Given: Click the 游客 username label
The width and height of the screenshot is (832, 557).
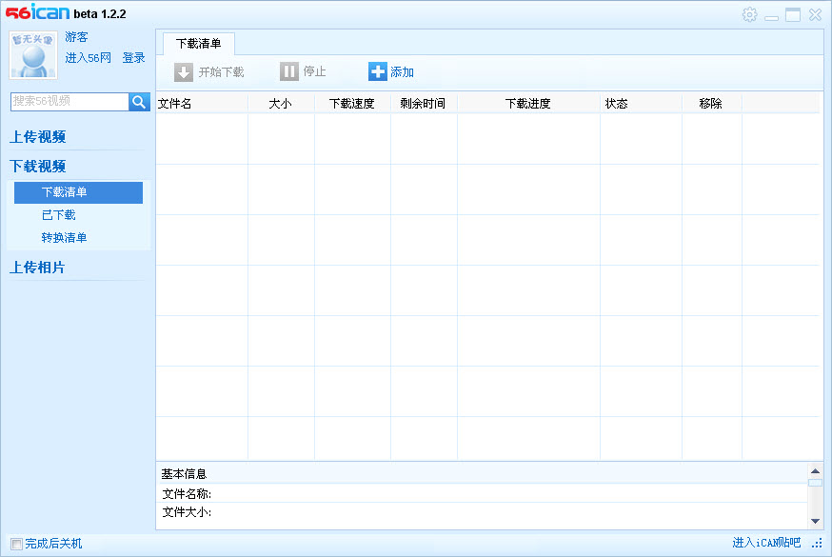Looking at the screenshot, I should [x=76, y=37].
